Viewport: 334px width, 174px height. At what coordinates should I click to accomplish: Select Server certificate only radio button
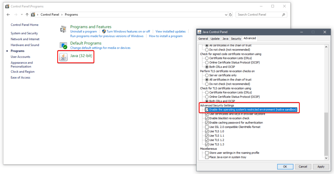click(207, 75)
